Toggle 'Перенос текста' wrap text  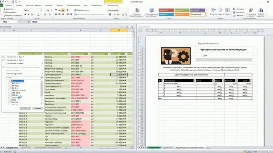(x=82, y=10)
